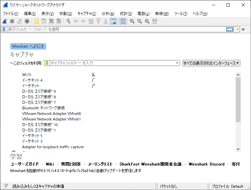The width and height of the screenshot is (251, 190).
Task: Open the 統計(S) menu
Action: click(x=126, y=14)
